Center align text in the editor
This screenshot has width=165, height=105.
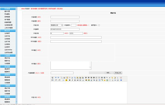pos(89,78)
